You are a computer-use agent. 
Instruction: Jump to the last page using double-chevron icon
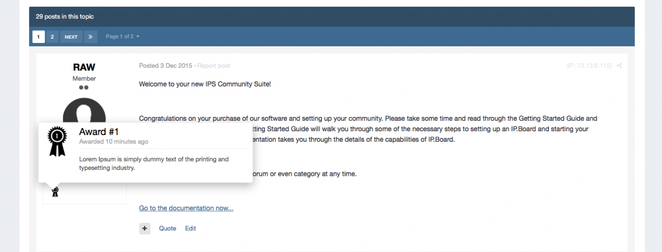91,37
